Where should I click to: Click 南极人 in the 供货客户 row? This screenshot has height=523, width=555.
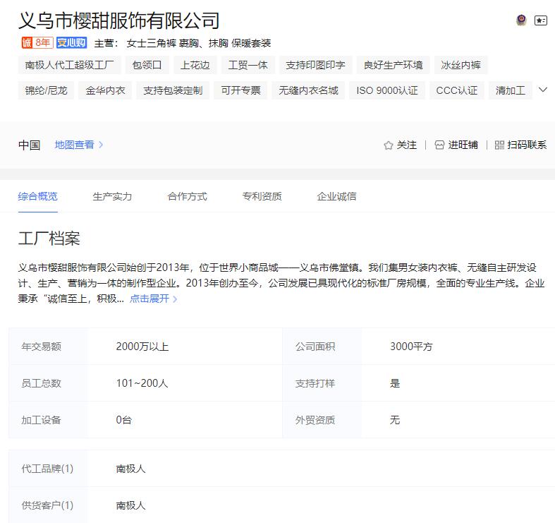pyautogui.click(x=130, y=505)
